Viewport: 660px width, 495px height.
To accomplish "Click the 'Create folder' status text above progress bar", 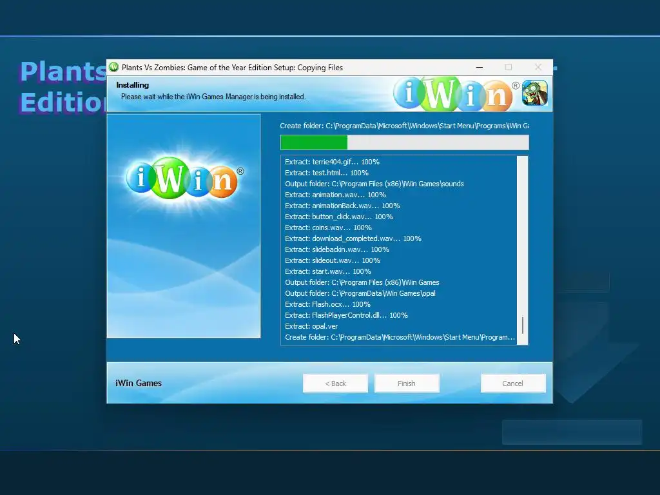I will [x=405, y=126].
